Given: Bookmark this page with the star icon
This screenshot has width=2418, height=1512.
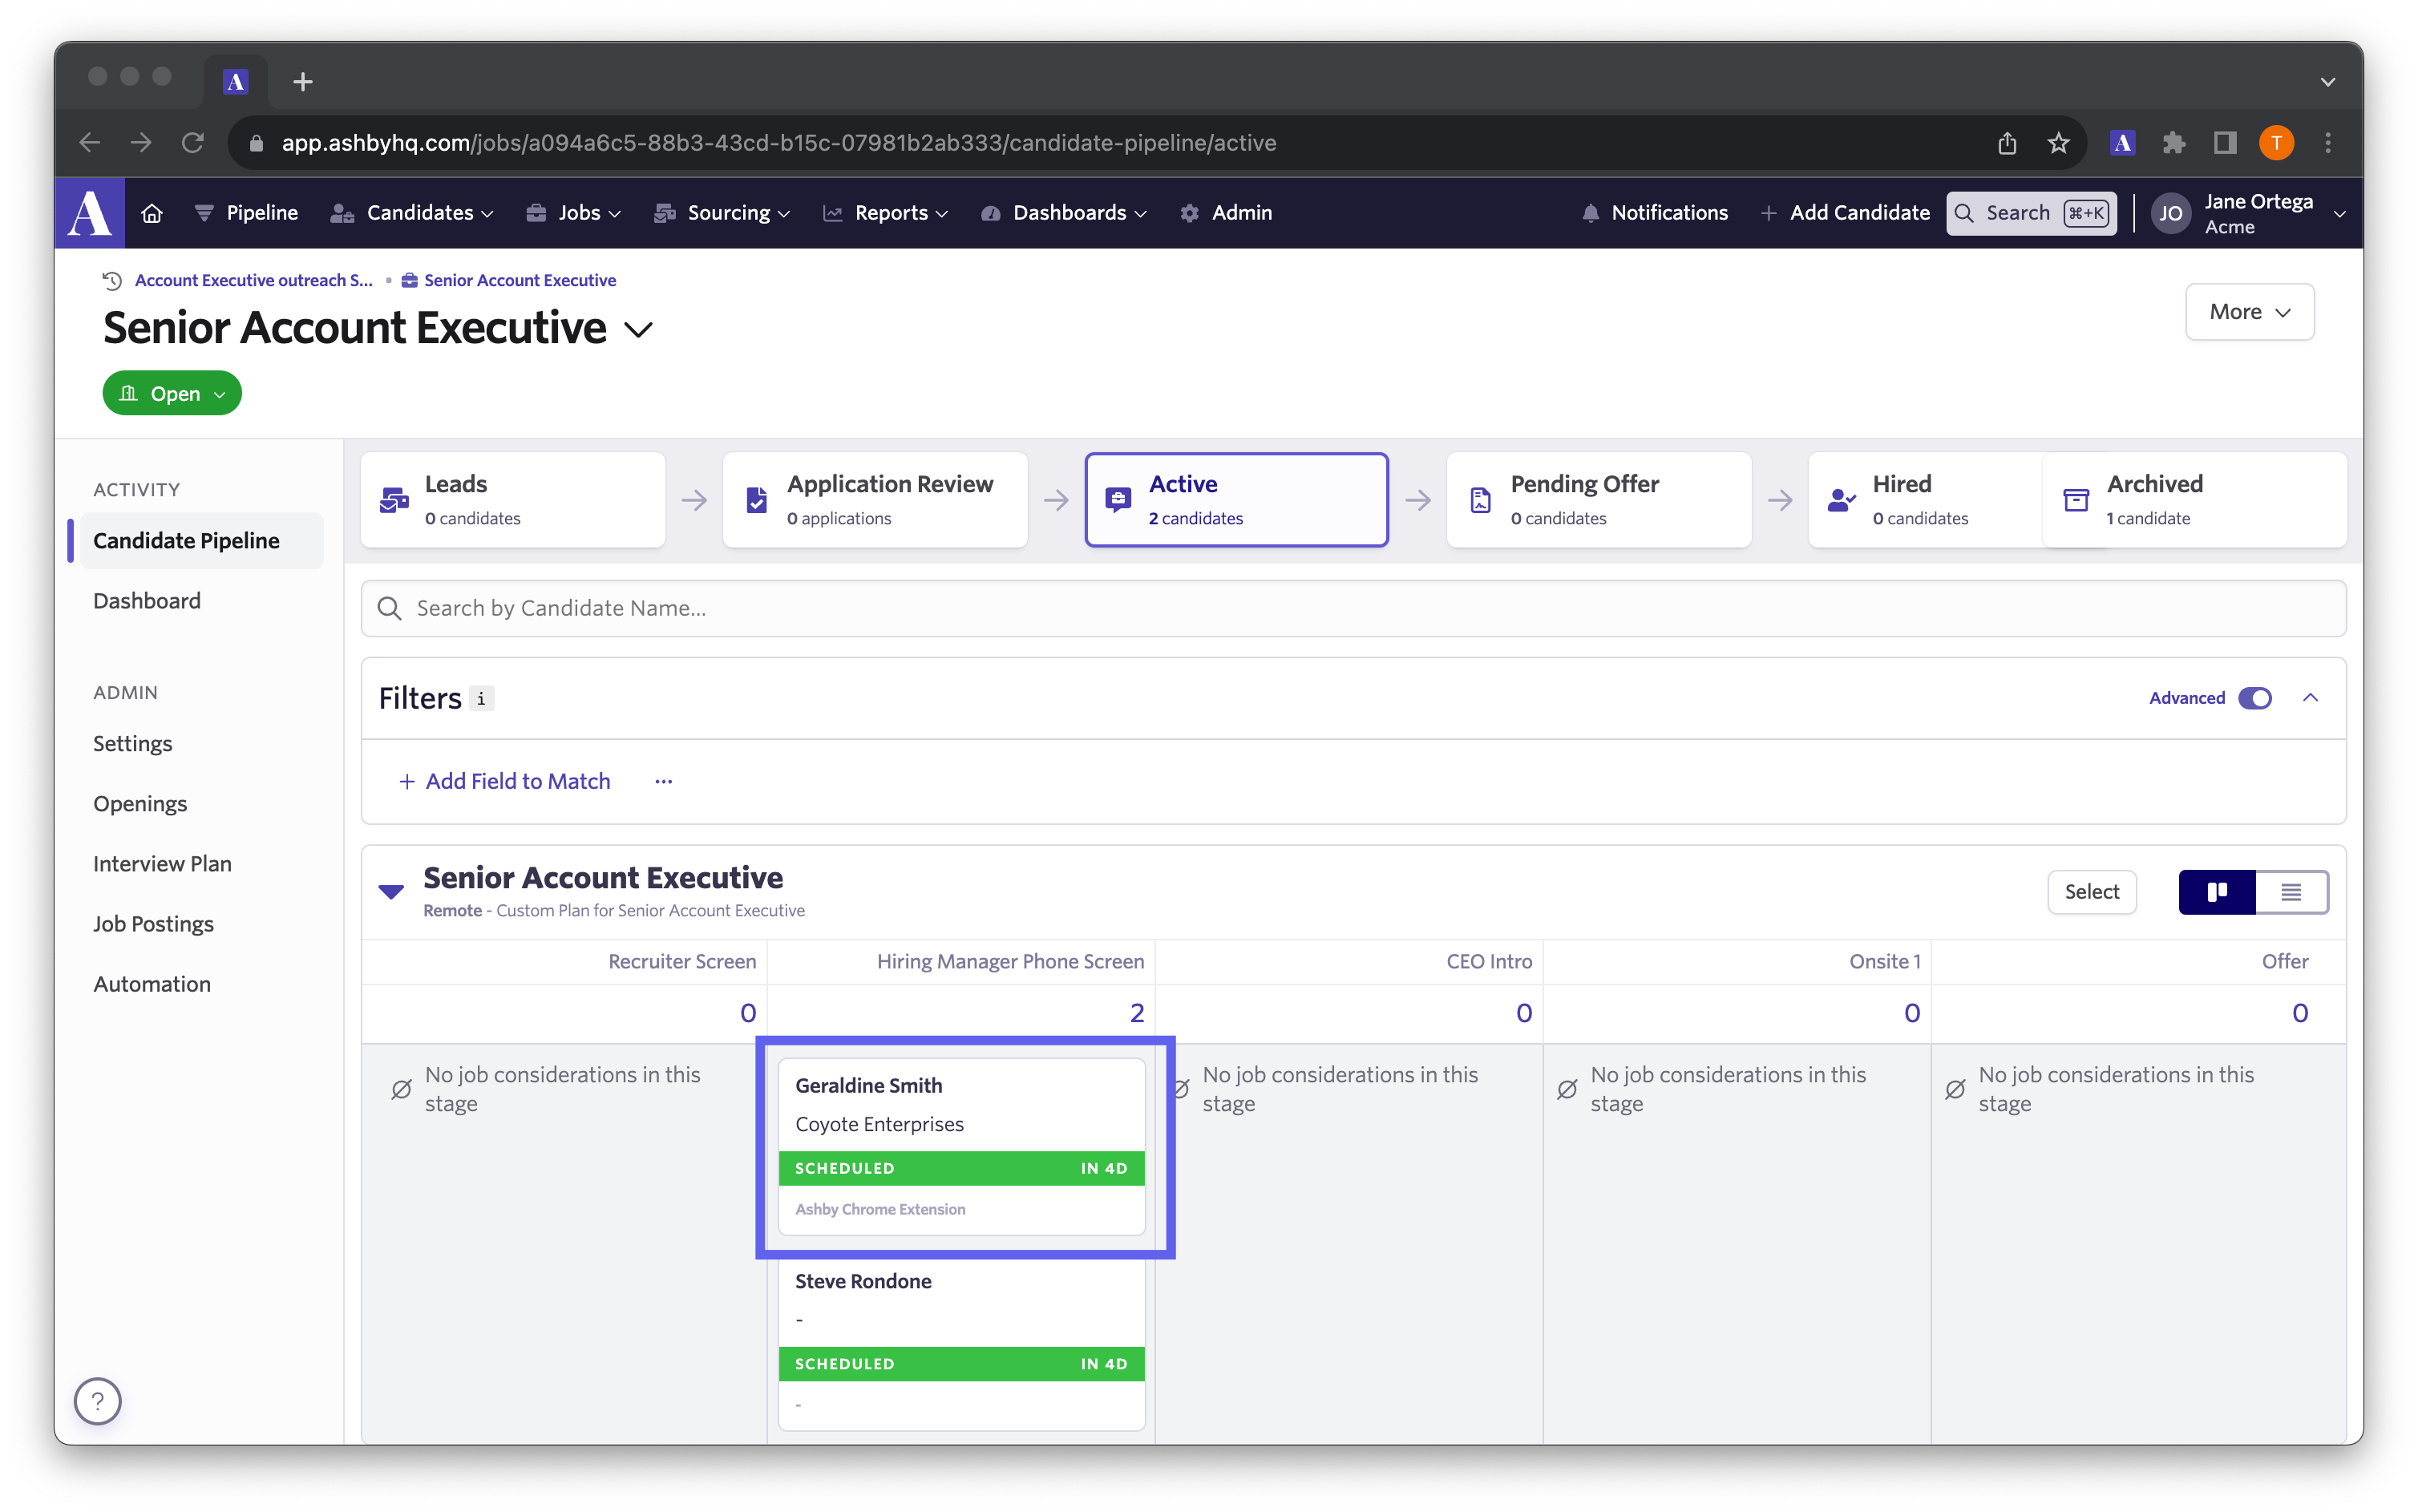Looking at the screenshot, I should pyautogui.click(x=2058, y=143).
